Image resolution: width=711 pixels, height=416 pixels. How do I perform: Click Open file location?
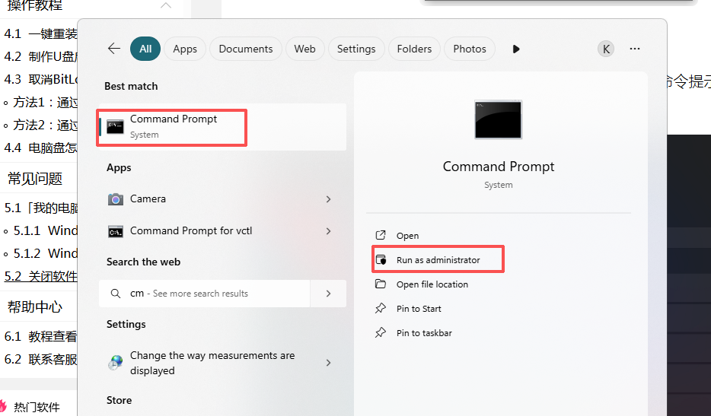[432, 284]
